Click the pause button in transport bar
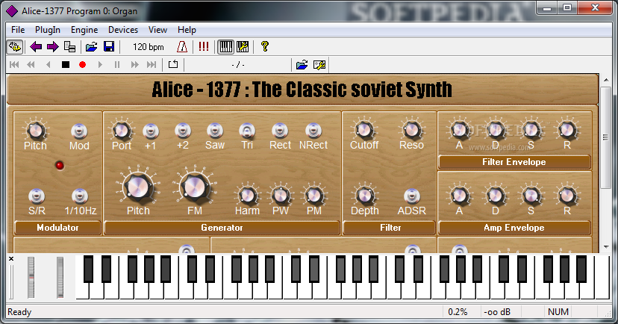618x324 pixels. [117, 65]
